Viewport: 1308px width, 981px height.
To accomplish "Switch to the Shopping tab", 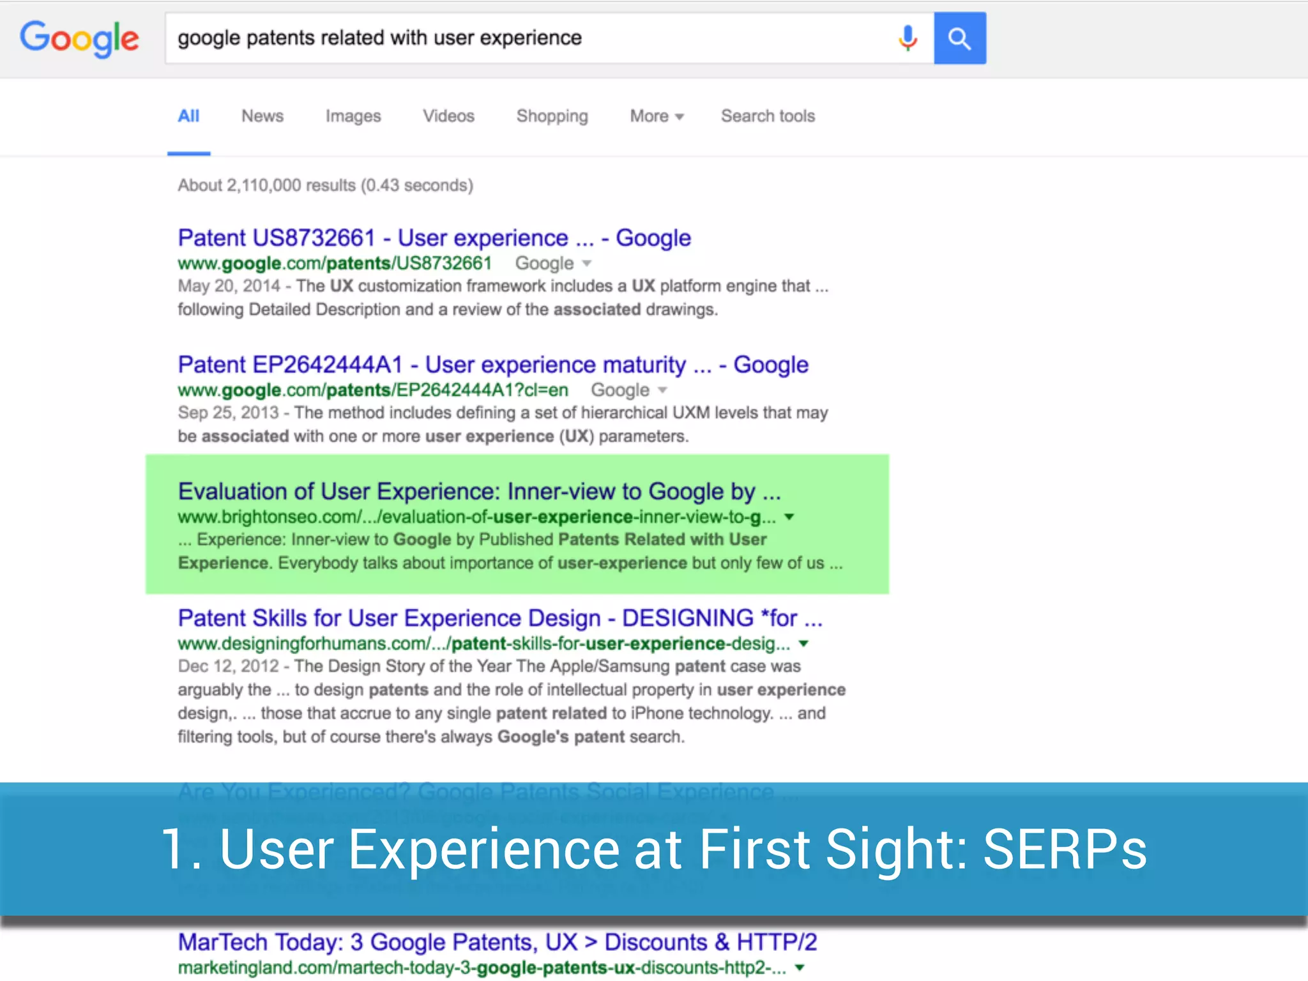I will pos(552,116).
